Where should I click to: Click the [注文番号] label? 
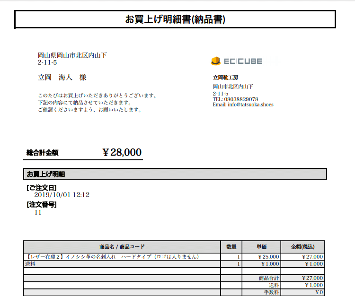pyautogui.click(x=42, y=205)
